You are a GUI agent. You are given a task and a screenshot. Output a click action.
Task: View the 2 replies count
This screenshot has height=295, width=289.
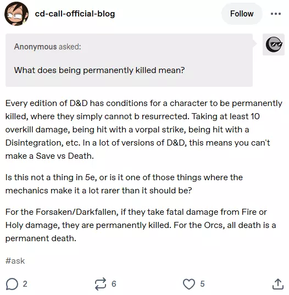point(25,284)
